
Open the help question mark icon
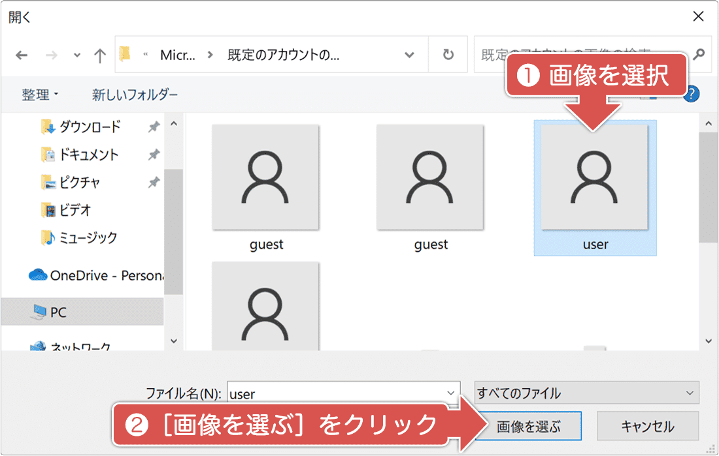(x=694, y=93)
